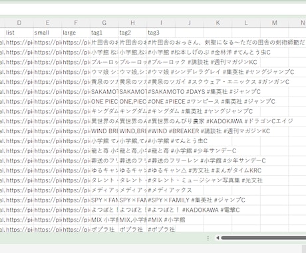The width and height of the screenshot is (306, 253).
Task: Select tag1 cell 'ONE PIEC'
Action: (104, 102)
